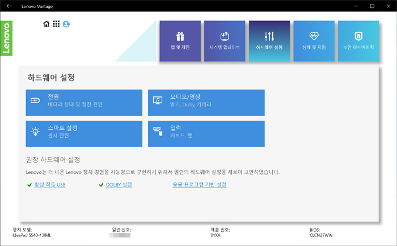This screenshot has width=397, height=246.
Task: Click the CLCN27WW BIOS version
Action: pyautogui.click(x=321, y=235)
